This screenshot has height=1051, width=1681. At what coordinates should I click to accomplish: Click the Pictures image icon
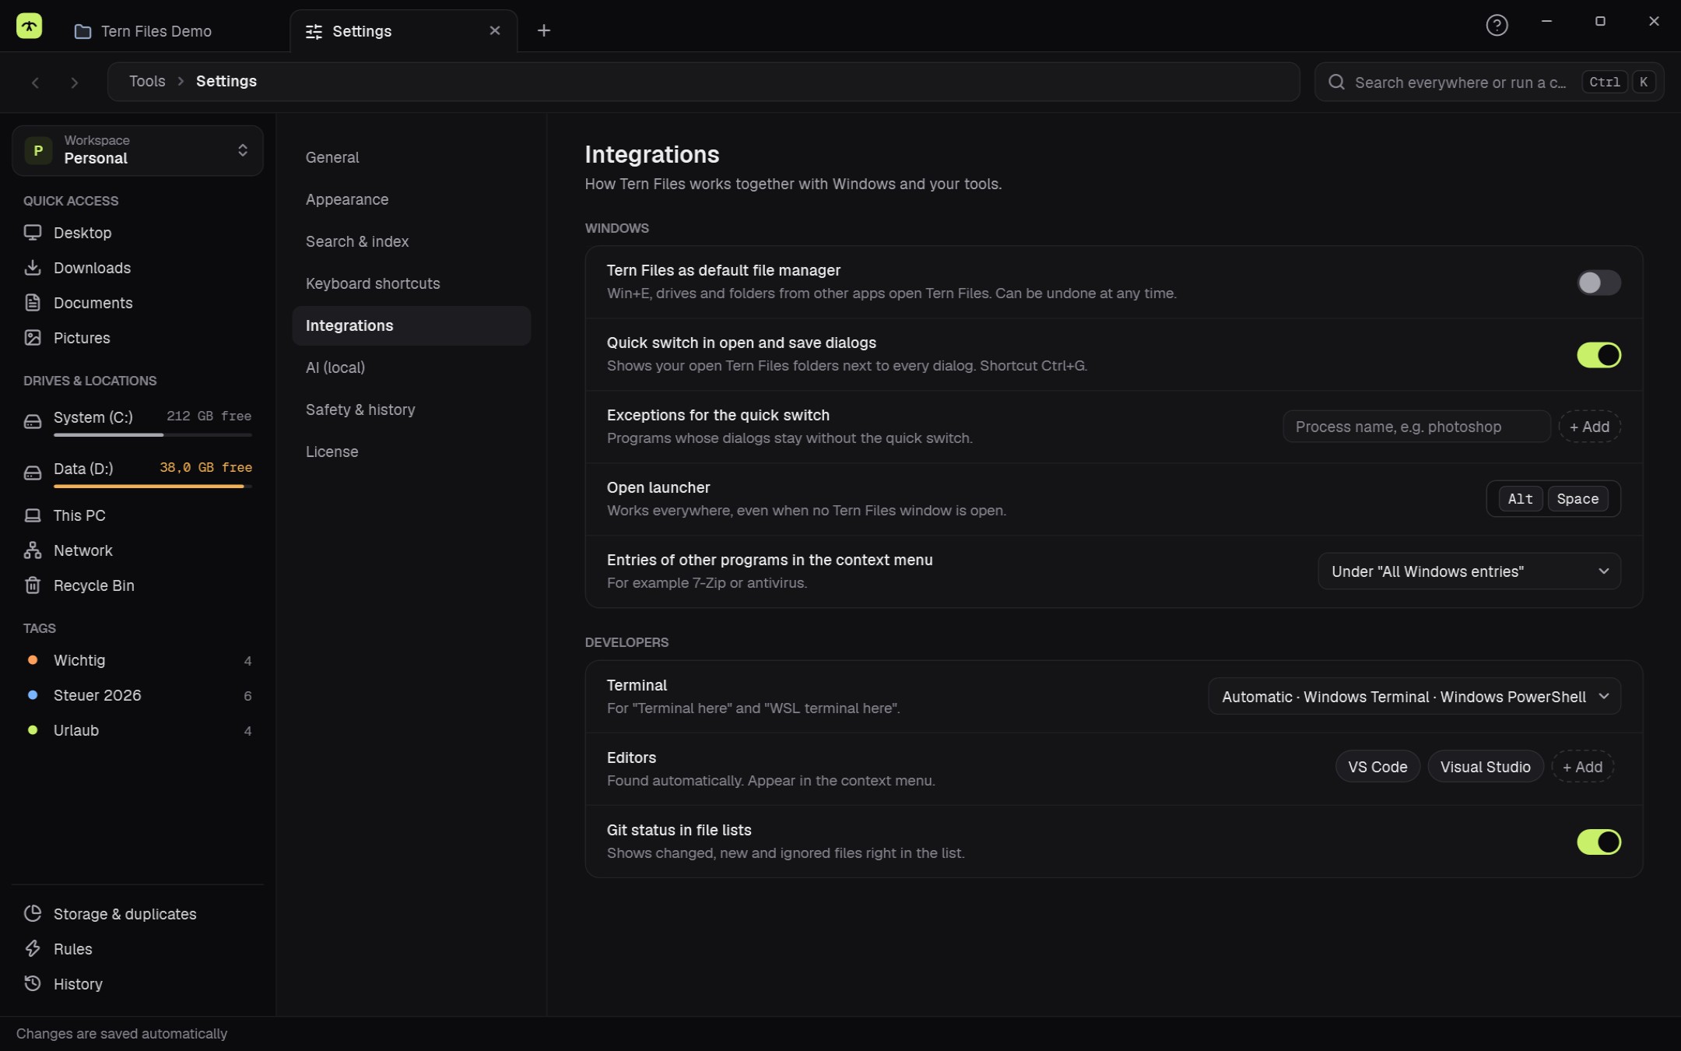[x=33, y=338]
